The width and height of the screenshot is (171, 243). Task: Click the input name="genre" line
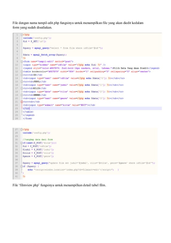coord(73,98)
